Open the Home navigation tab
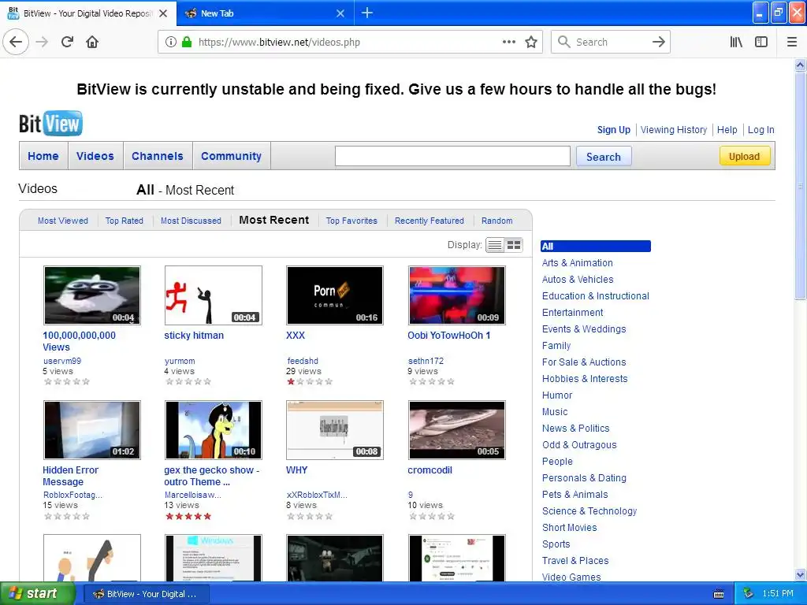807x605 pixels. tap(43, 156)
